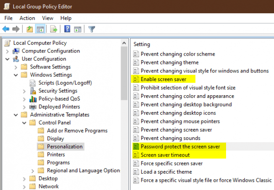The image size is (274, 190).
Task: Open Help via blue question mark icon
Action: point(67,29)
